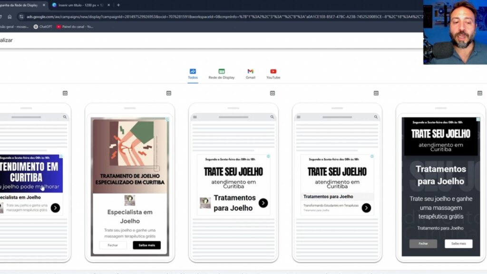487x274 pixels.
Task: Click the format icon above the second phone preview
Action: (169, 93)
